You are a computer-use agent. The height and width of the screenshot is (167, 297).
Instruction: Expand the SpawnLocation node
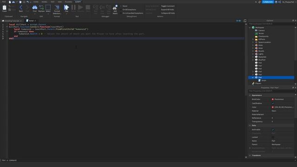(x=253, y=42)
